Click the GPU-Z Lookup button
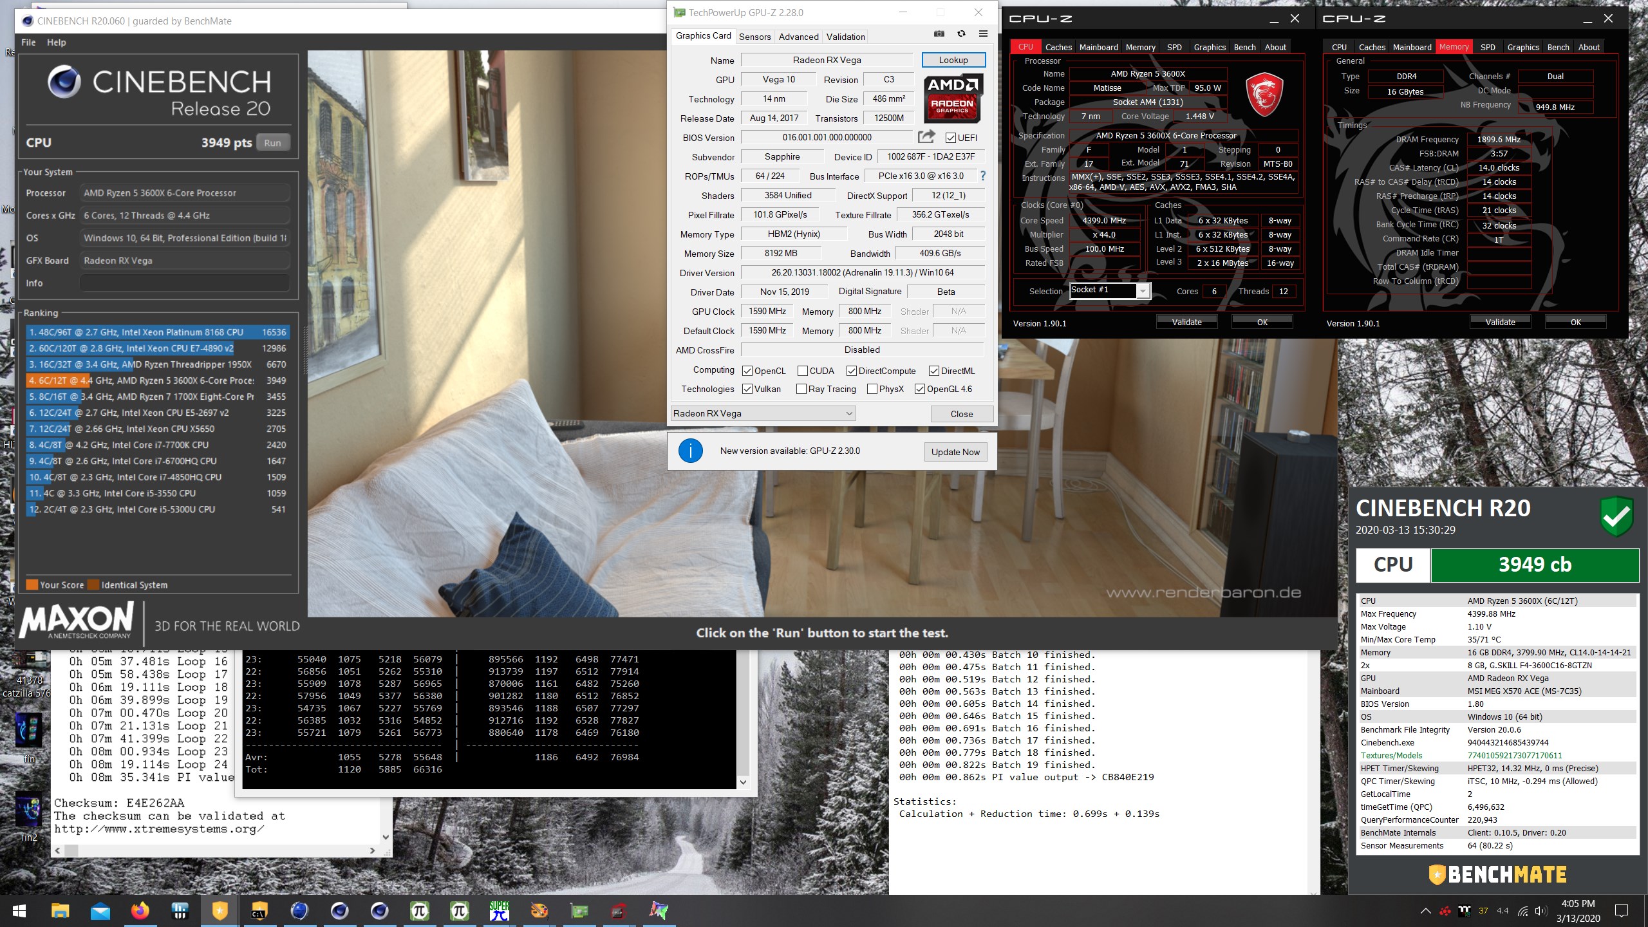 pyautogui.click(x=953, y=60)
